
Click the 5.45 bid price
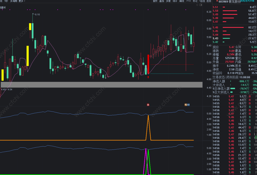click(x=215, y=31)
